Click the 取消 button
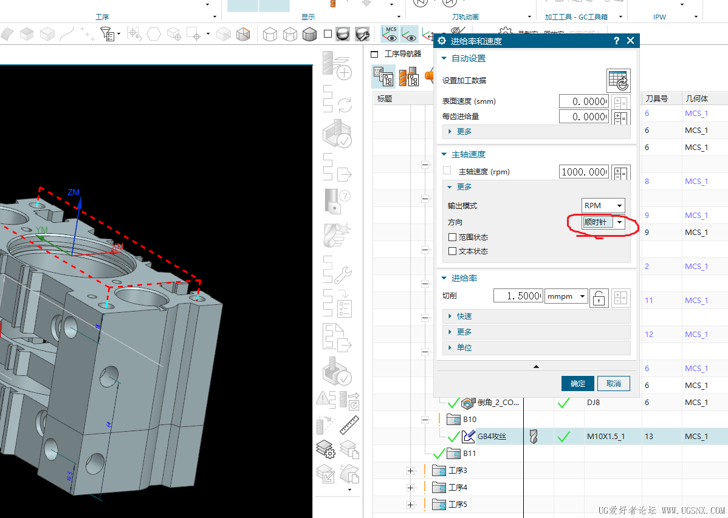The width and height of the screenshot is (728, 518). pyautogui.click(x=613, y=384)
